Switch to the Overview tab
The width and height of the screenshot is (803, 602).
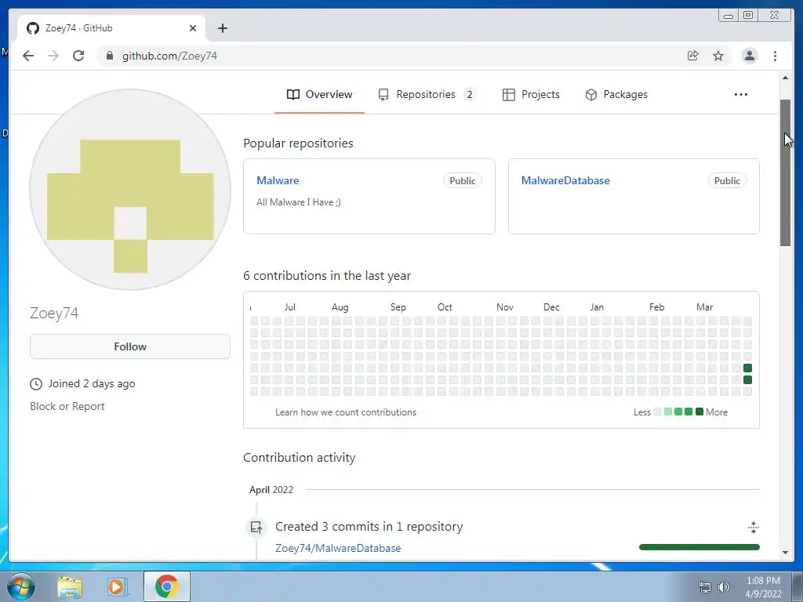(320, 95)
